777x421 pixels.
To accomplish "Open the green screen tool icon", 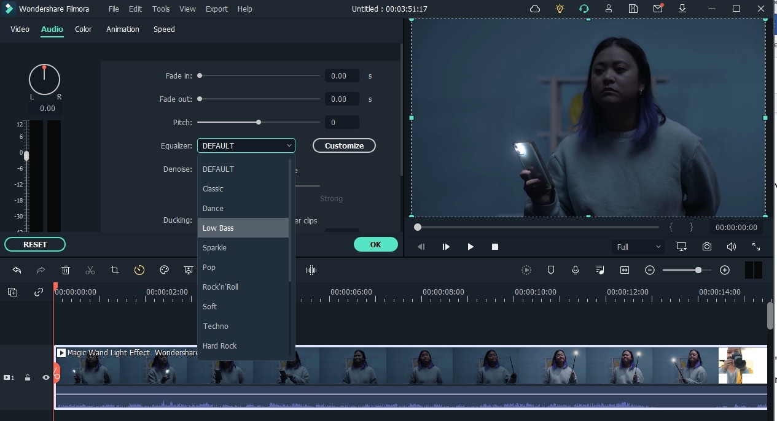I will 189,270.
